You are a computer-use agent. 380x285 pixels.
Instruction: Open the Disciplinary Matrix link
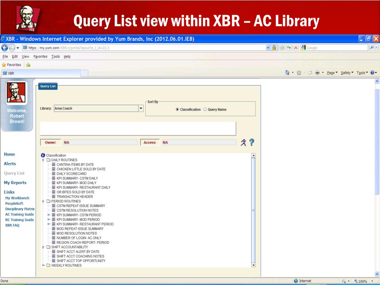[20, 209]
